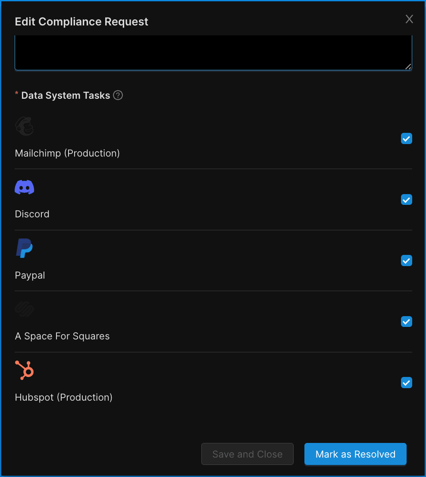Viewport: 426px width, 477px height.
Task: Click the Save and Close button
Action: click(x=247, y=454)
